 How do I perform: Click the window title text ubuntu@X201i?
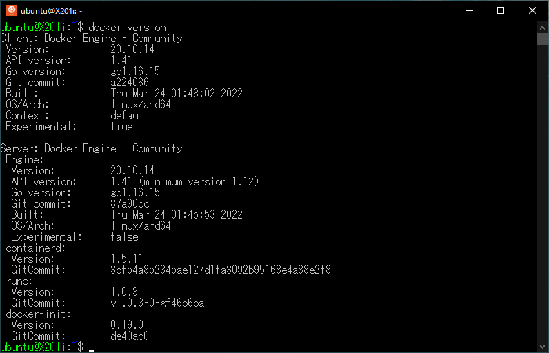(52, 10)
